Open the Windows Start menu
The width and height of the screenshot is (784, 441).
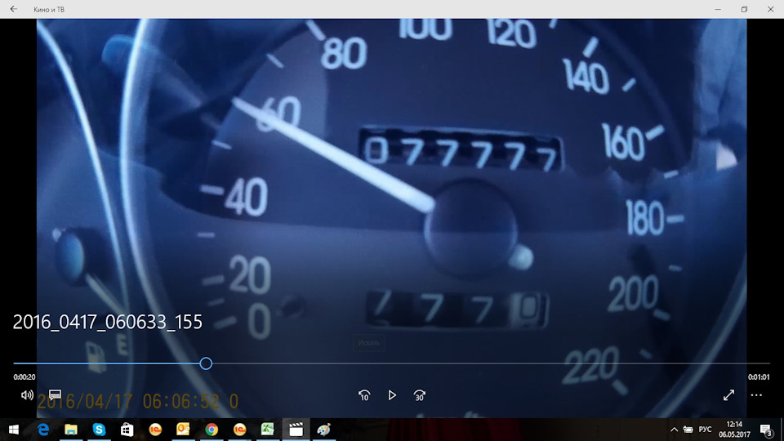[x=14, y=430]
